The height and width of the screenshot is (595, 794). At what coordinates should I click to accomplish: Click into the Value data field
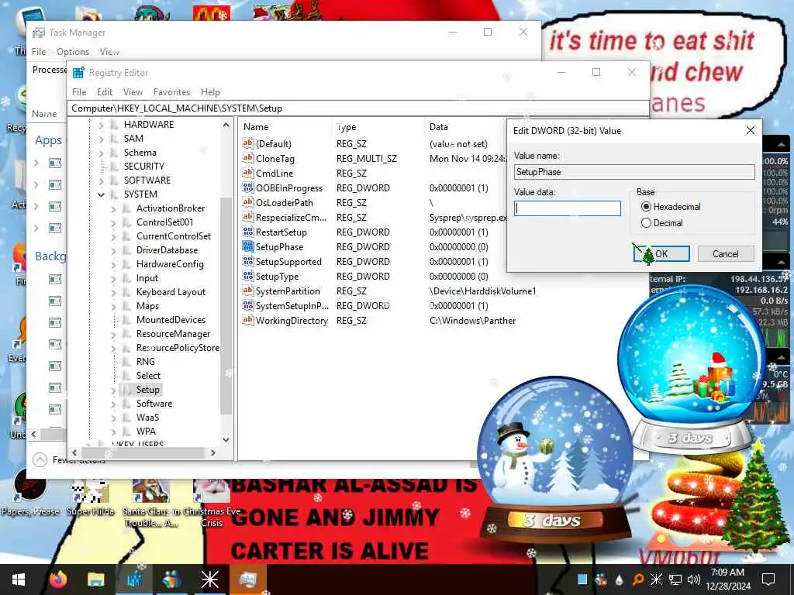(567, 208)
